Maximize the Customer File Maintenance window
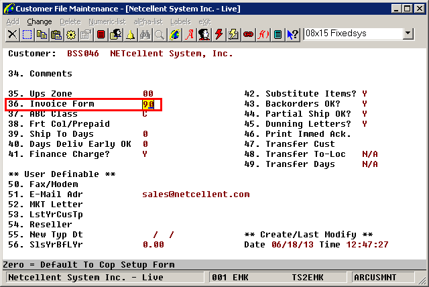This screenshot has width=429, height=287. pyautogui.click(x=407, y=9)
